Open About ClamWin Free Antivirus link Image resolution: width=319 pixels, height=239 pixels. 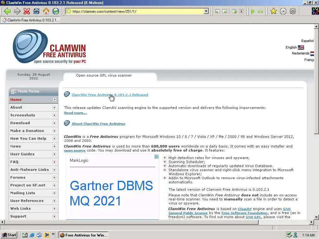tap(98, 124)
